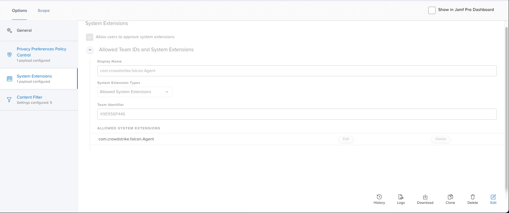Click the Content Filter funnel icon
This screenshot has width=509, height=213.
tap(9, 100)
